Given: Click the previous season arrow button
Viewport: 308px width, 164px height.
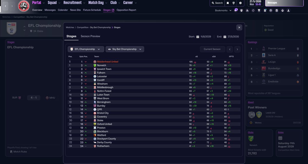Looking at the screenshot, I should point(230,49).
